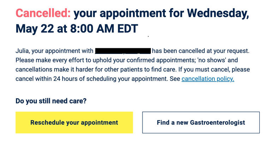Viewport: 271px width, 145px height.
Task: Click the name Julia in the message
Action: [x=23, y=51]
